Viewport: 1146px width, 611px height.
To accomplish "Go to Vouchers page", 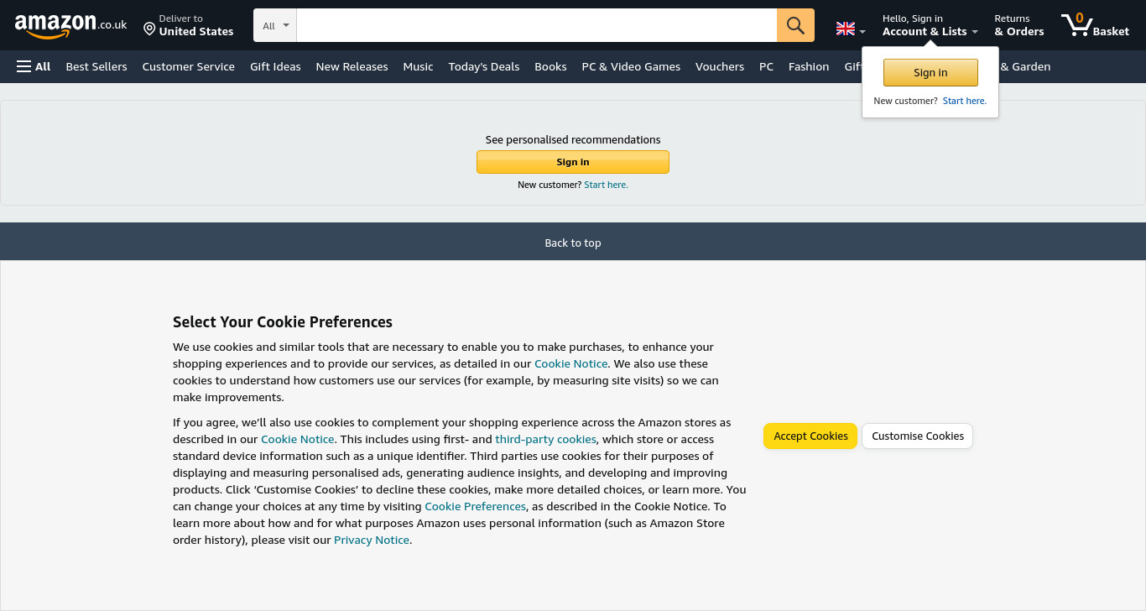I will tap(720, 66).
